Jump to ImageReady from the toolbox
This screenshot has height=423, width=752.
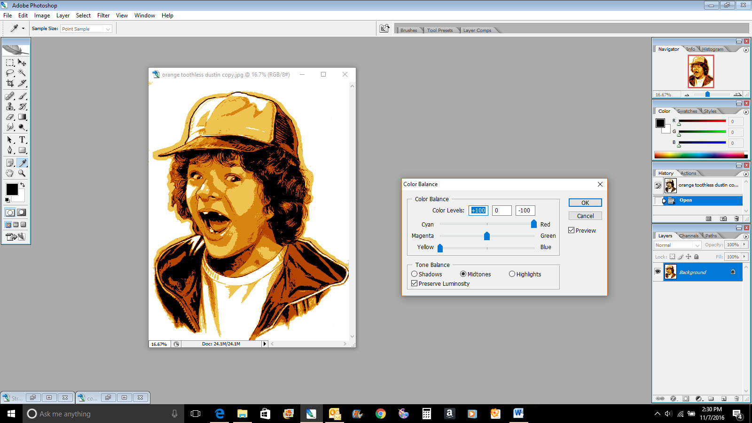[16, 236]
